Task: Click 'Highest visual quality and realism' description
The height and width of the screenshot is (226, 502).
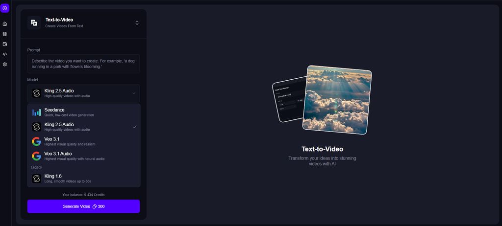Action: (x=70, y=144)
